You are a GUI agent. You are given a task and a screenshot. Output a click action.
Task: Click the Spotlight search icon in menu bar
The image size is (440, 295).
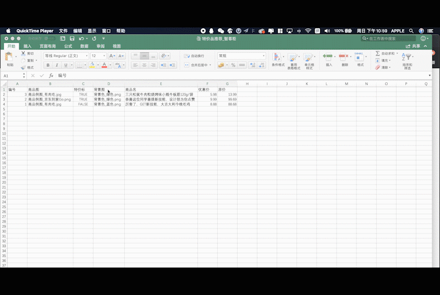pyautogui.click(x=411, y=31)
